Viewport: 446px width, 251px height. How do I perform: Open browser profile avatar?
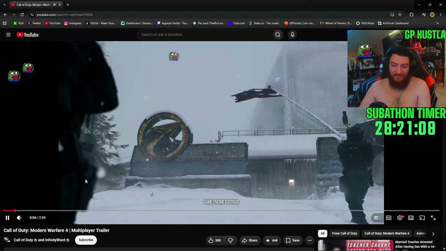[432, 15]
